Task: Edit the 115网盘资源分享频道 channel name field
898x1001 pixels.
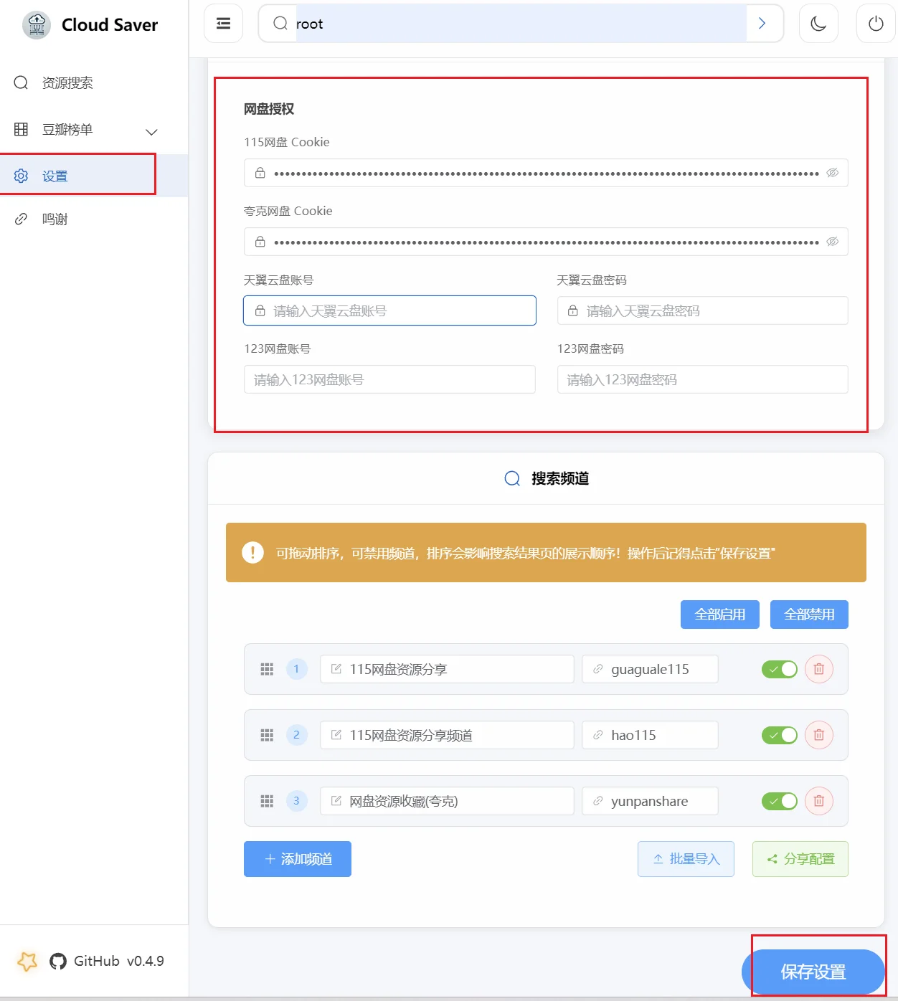Action: point(447,735)
